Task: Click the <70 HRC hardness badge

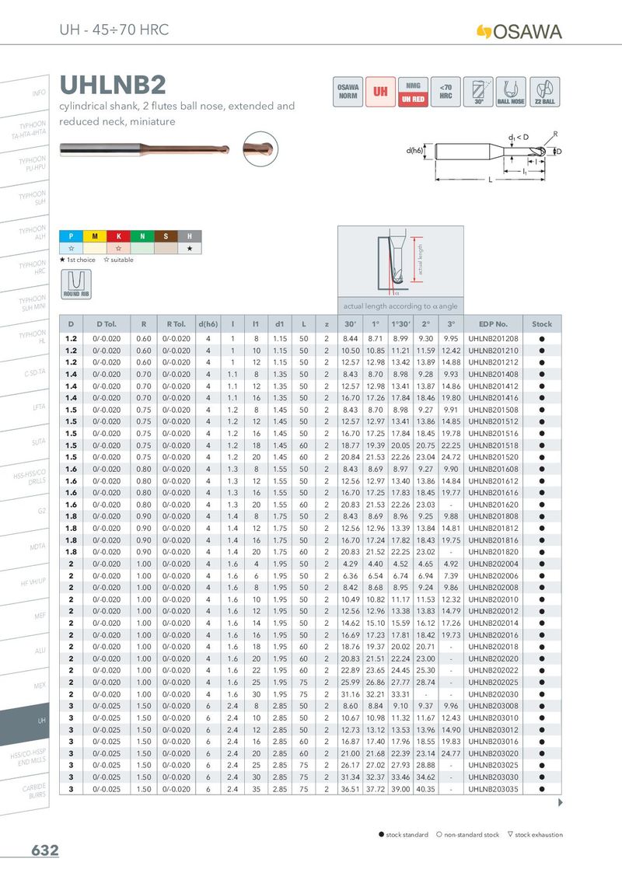Action: (446, 92)
